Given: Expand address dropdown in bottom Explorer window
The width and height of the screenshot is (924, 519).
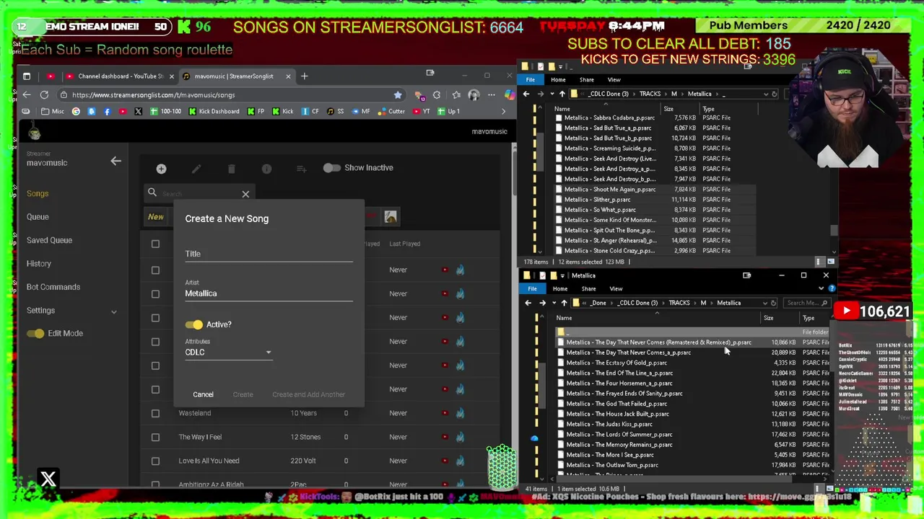Looking at the screenshot, I should coord(764,303).
